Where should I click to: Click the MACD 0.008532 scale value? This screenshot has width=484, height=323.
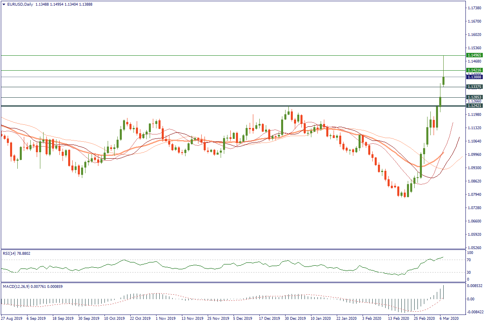coord(473,286)
